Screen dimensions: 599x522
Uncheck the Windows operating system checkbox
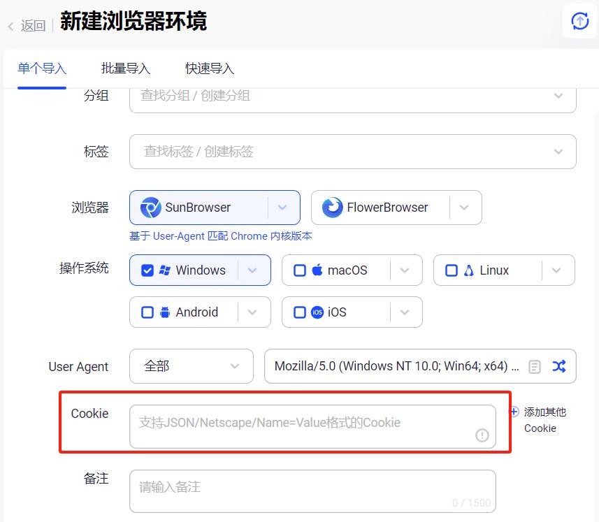[147, 270]
